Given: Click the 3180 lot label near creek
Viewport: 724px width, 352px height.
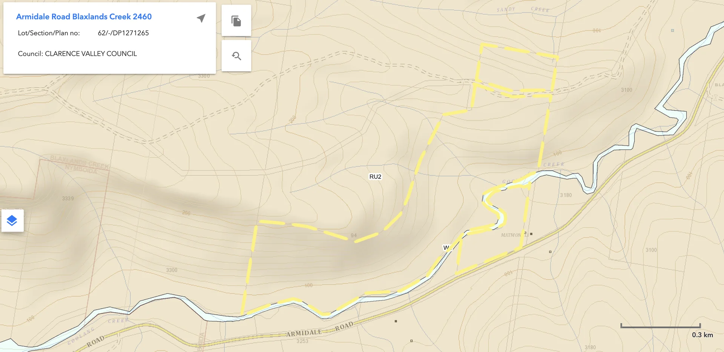Looking at the screenshot, I should coord(566,195).
